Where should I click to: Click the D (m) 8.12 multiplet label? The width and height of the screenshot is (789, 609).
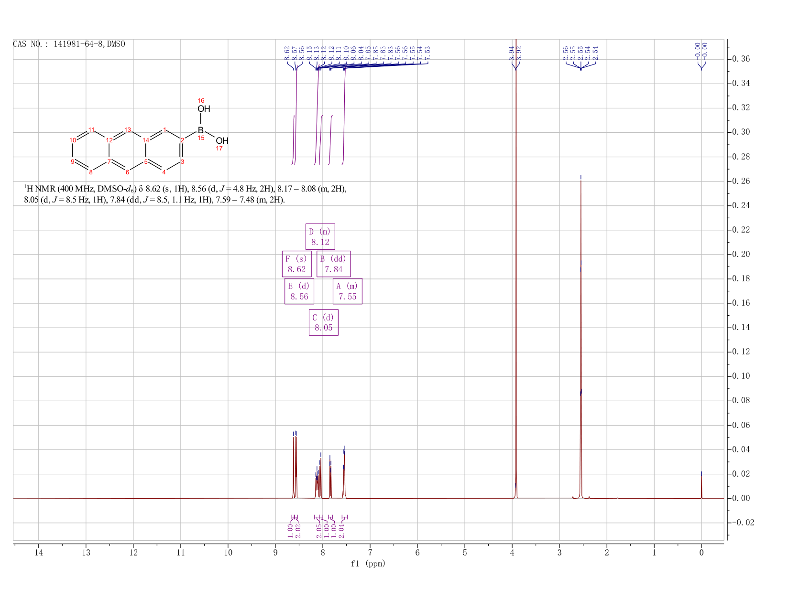320,237
